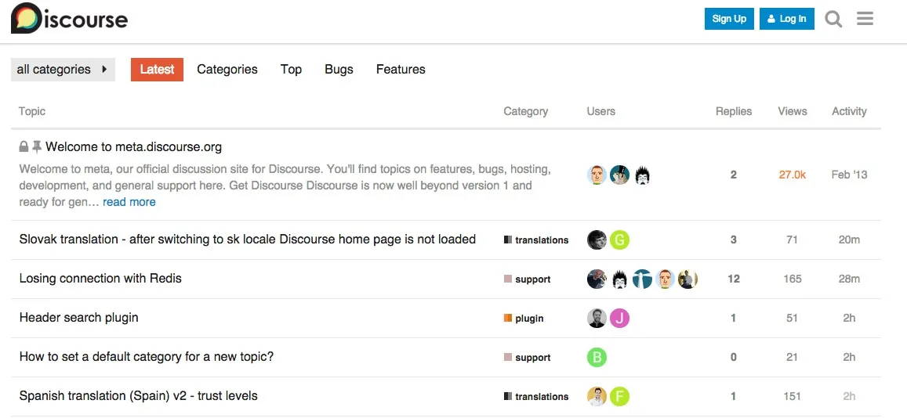Click the Discourse logo
The image size is (907, 418).
click(x=69, y=19)
